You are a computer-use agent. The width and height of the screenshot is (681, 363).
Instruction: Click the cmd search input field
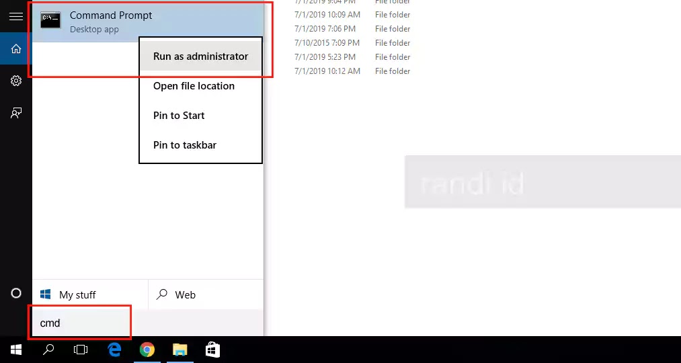tap(148, 323)
